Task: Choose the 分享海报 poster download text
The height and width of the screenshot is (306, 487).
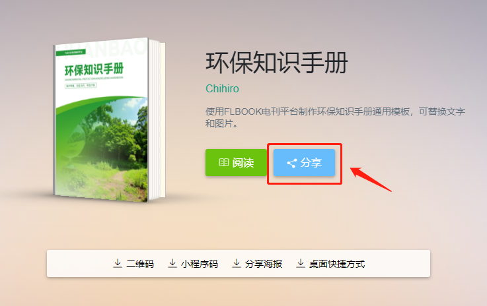Action: point(264,264)
